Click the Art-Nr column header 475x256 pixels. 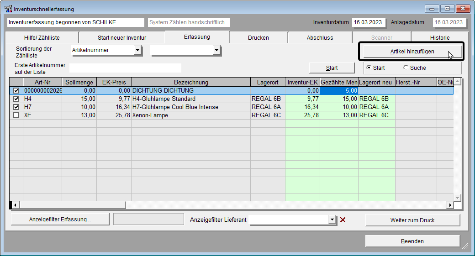(42, 82)
